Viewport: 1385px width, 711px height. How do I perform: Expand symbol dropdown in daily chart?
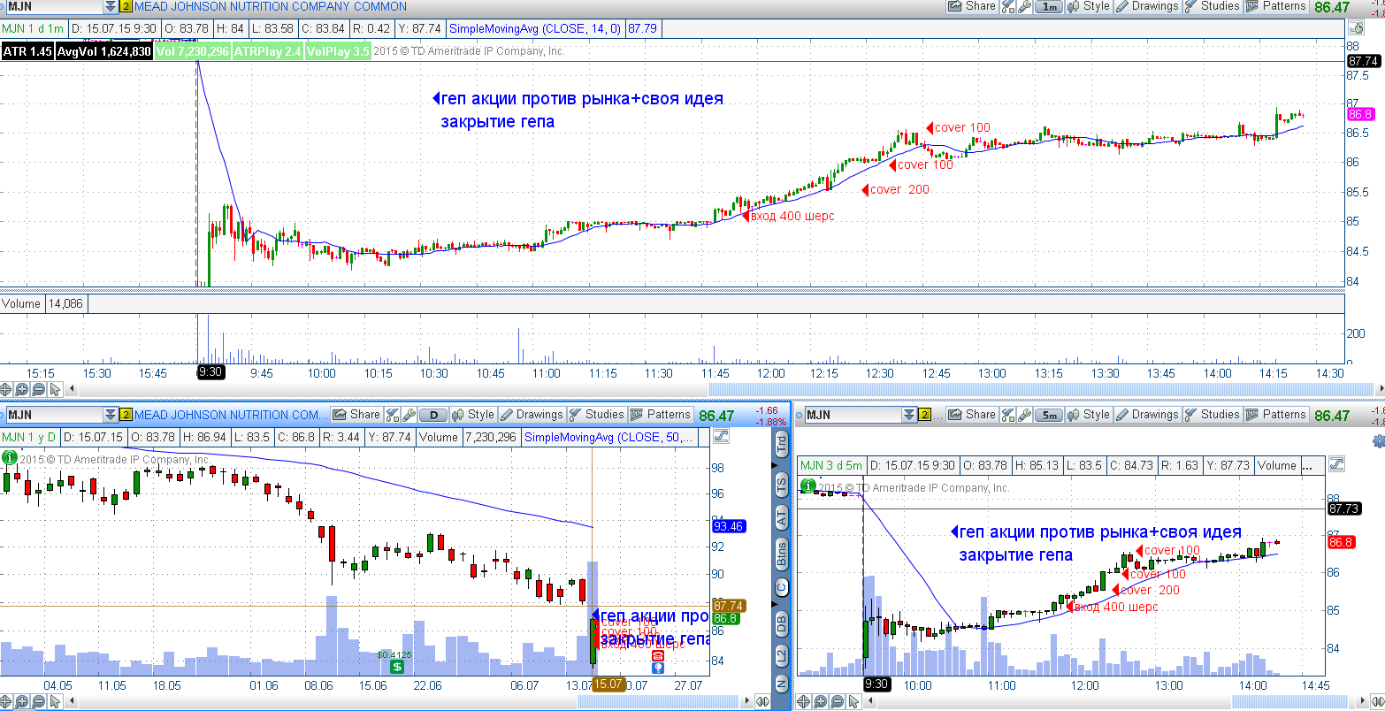click(x=110, y=414)
